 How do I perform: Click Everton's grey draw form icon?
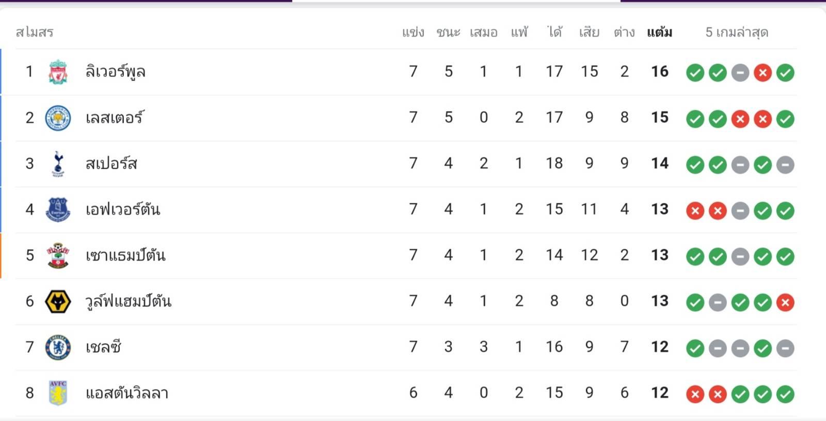(740, 211)
